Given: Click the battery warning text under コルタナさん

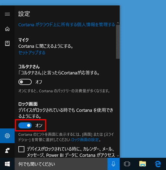Looking at the screenshot, I should [x=64, y=91].
